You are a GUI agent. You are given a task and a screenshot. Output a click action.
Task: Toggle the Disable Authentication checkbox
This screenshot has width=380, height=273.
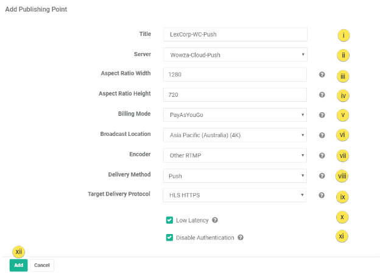click(x=169, y=238)
